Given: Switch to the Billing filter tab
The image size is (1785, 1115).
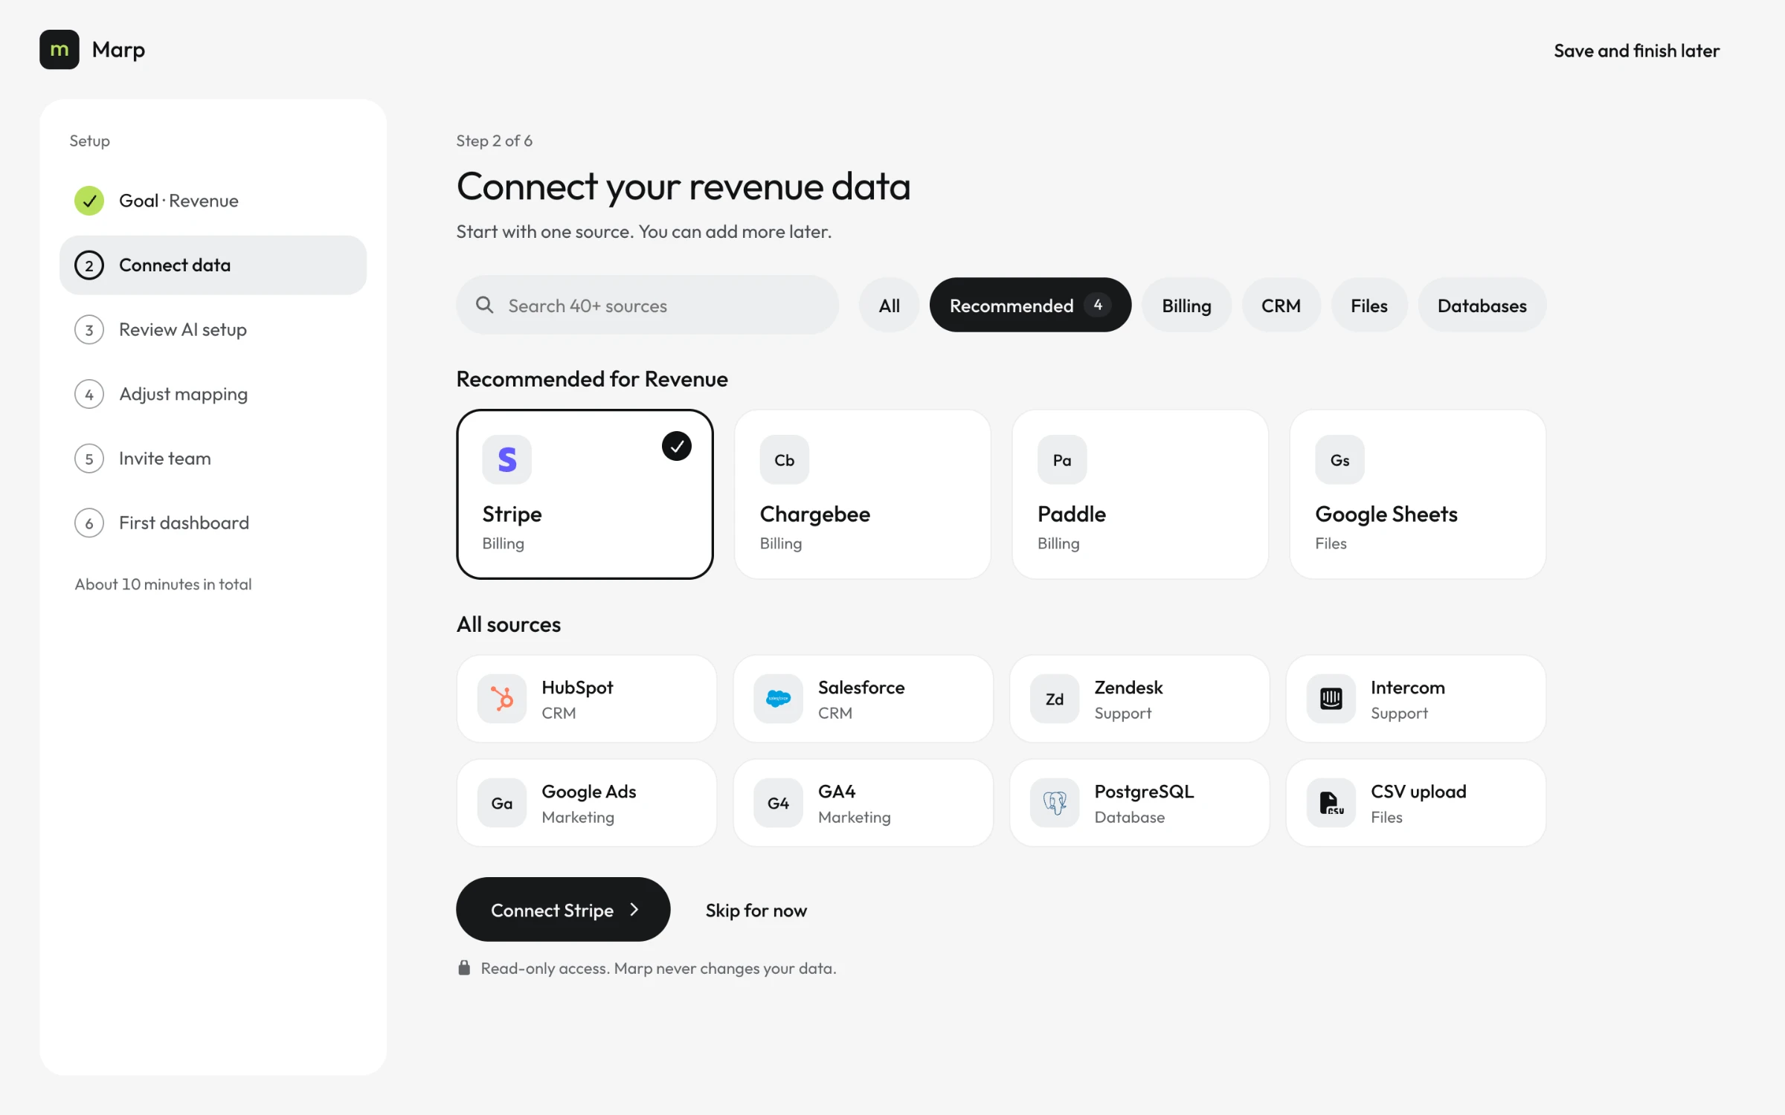Looking at the screenshot, I should pos(1186,305).
